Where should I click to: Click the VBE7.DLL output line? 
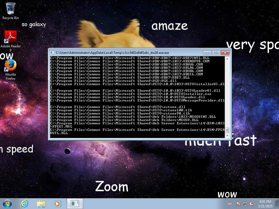click(120, 78)
